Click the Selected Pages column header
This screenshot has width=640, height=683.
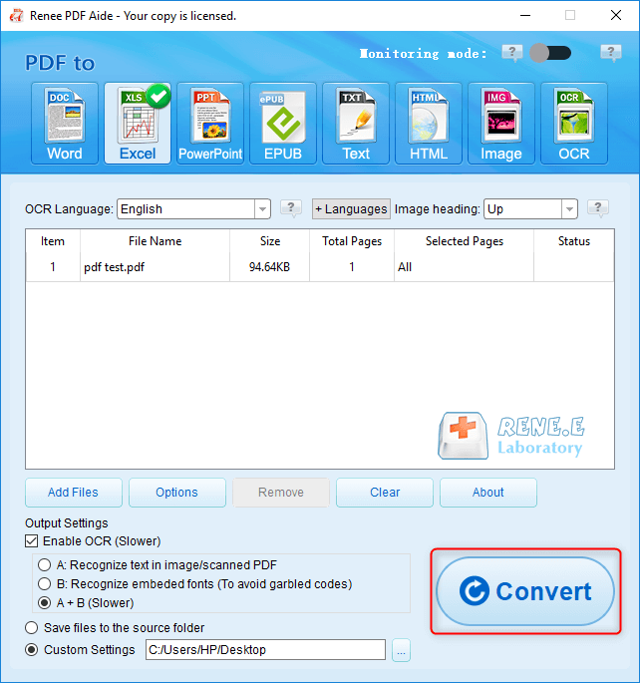coord(465,241)
